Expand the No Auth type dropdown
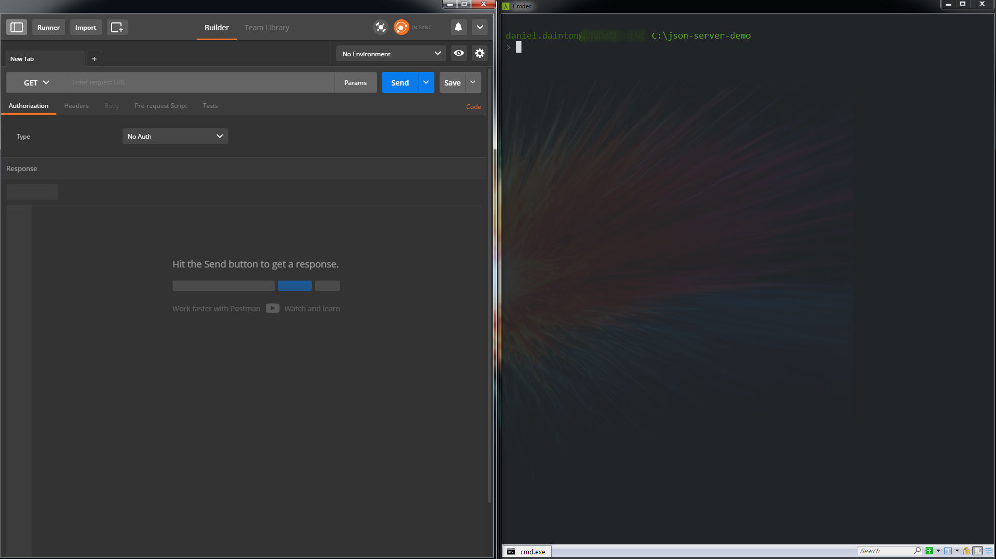Image resolution: width=996 pixels, height=559 pixels. point(175,136)
